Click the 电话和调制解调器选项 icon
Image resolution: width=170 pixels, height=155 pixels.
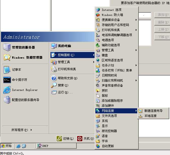click(x=98, y=35)
